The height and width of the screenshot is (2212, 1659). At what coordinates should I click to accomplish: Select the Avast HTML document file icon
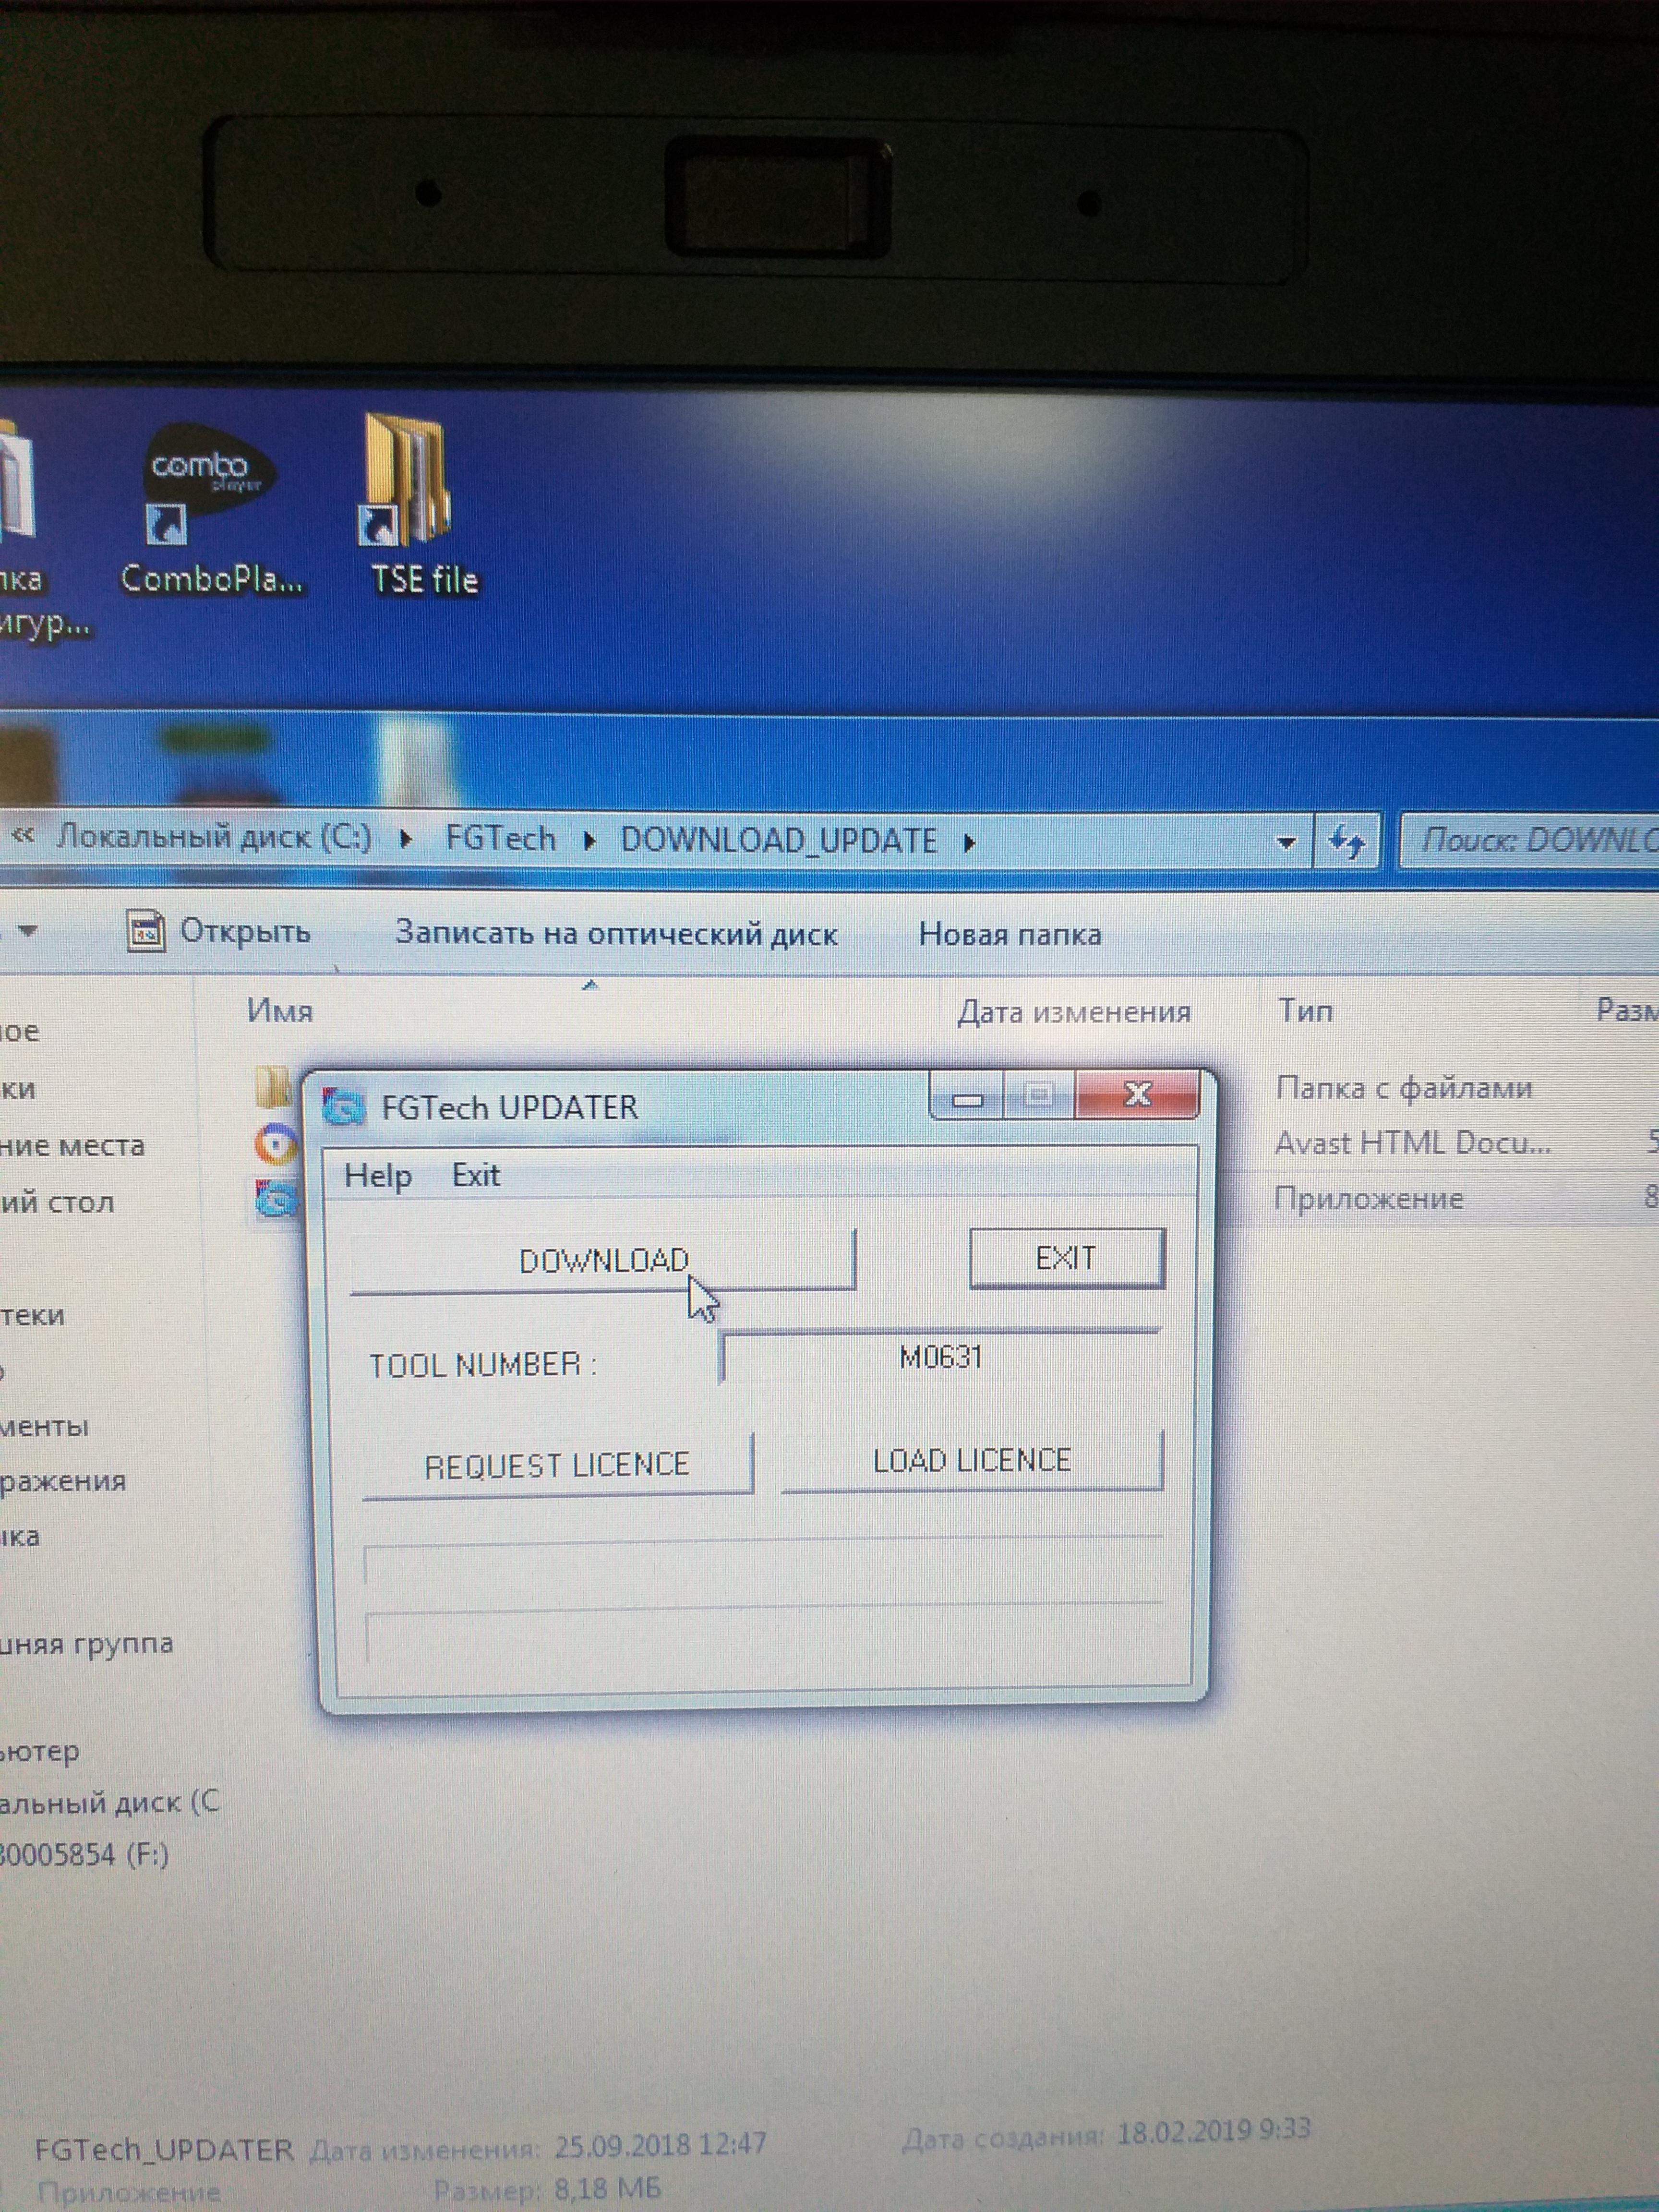276,1144
